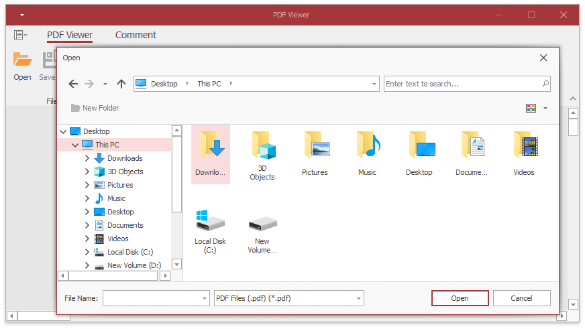Expand the Downloads tree node
The image size is (585, 329).
tap(87, 158)
